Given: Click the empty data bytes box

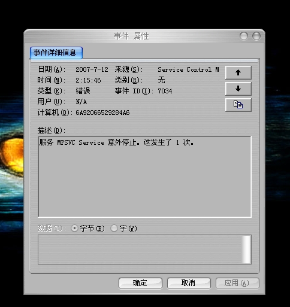Looking at the screenshot, I should (140, 250).
